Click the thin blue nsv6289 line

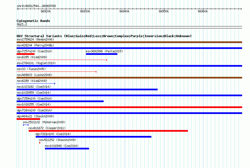point(36,84)
